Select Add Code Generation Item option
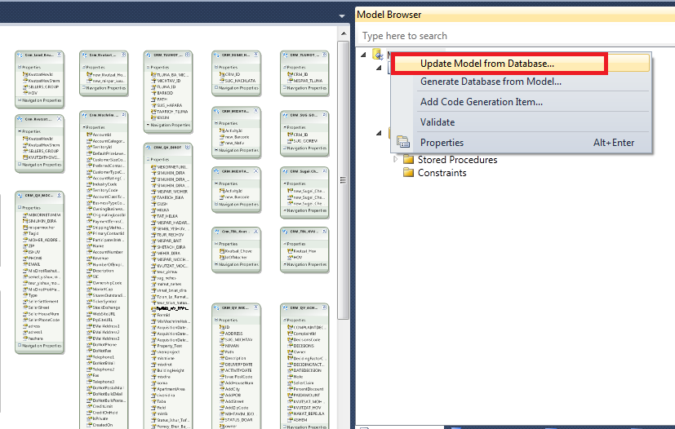 (481, 102)
